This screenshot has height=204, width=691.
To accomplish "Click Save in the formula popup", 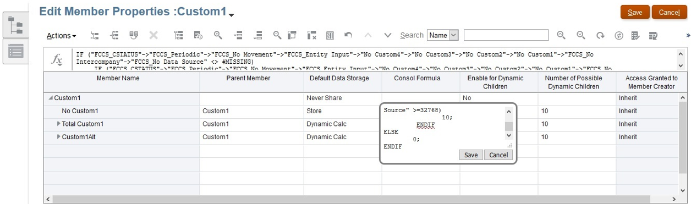I will click(x=471, y=155).
